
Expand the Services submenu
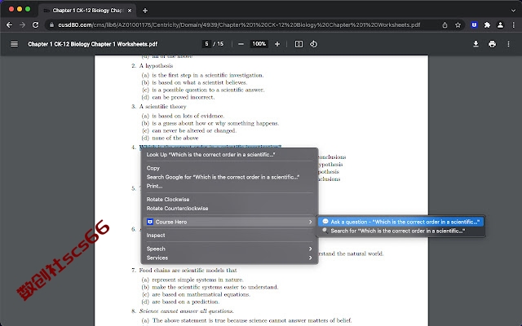coord(229,258)
